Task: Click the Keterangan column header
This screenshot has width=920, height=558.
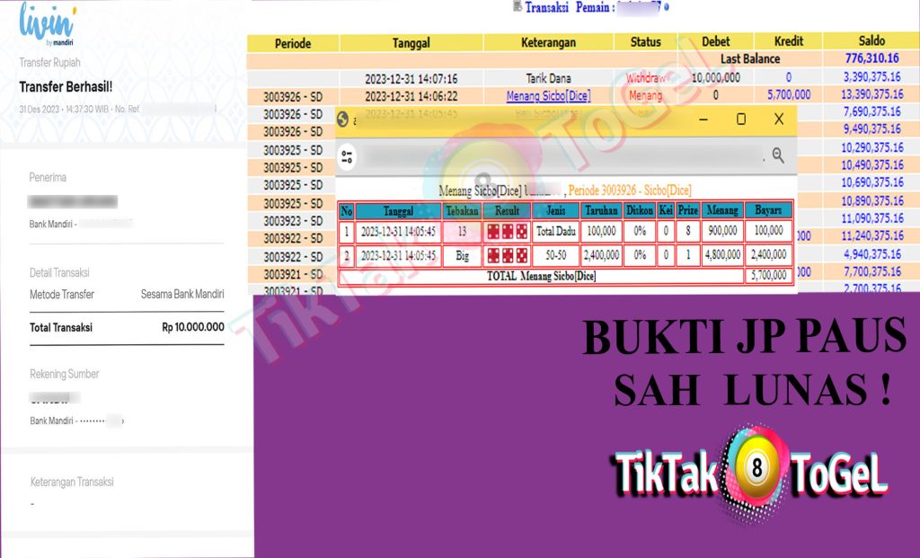Action: click(548, 42)
